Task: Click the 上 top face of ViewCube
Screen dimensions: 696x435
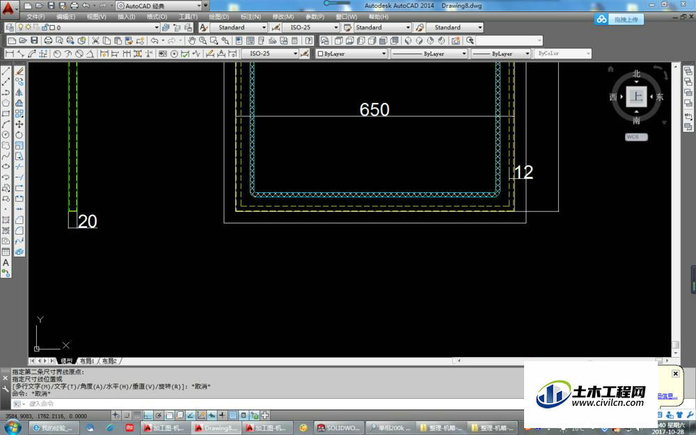Action: click(637, 96)
